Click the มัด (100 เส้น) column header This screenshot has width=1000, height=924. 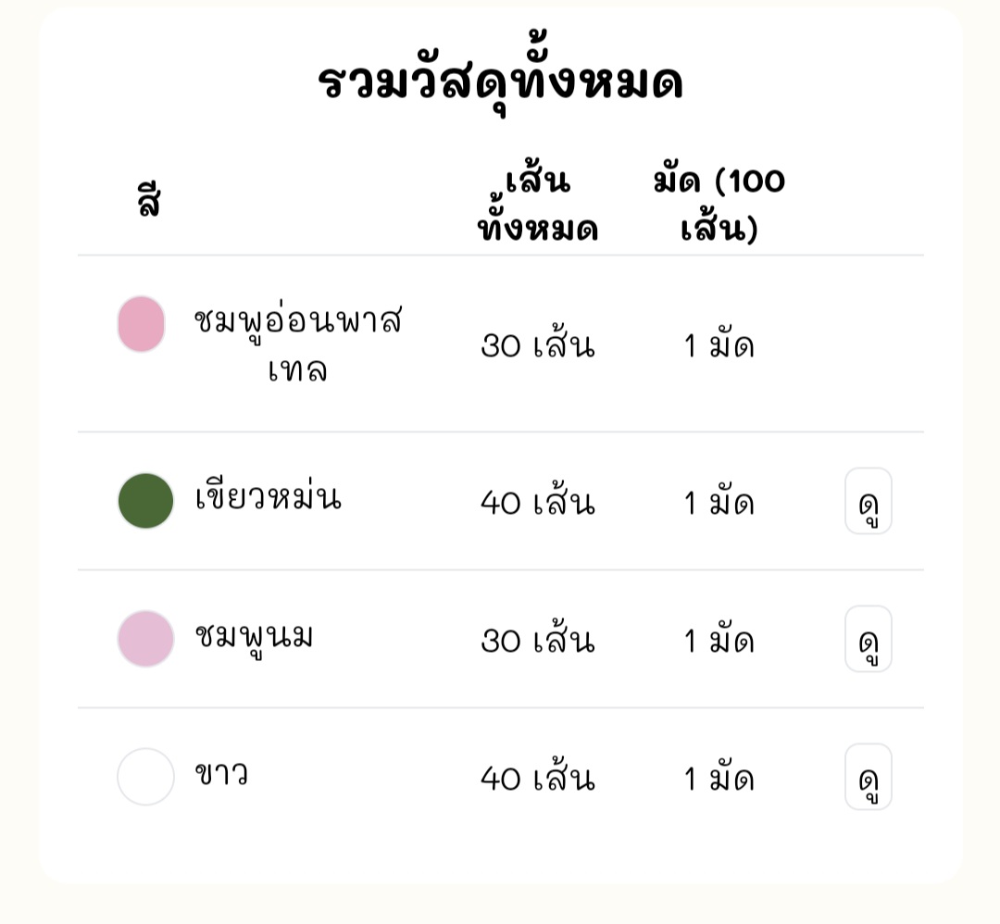[x=719, y=206]
